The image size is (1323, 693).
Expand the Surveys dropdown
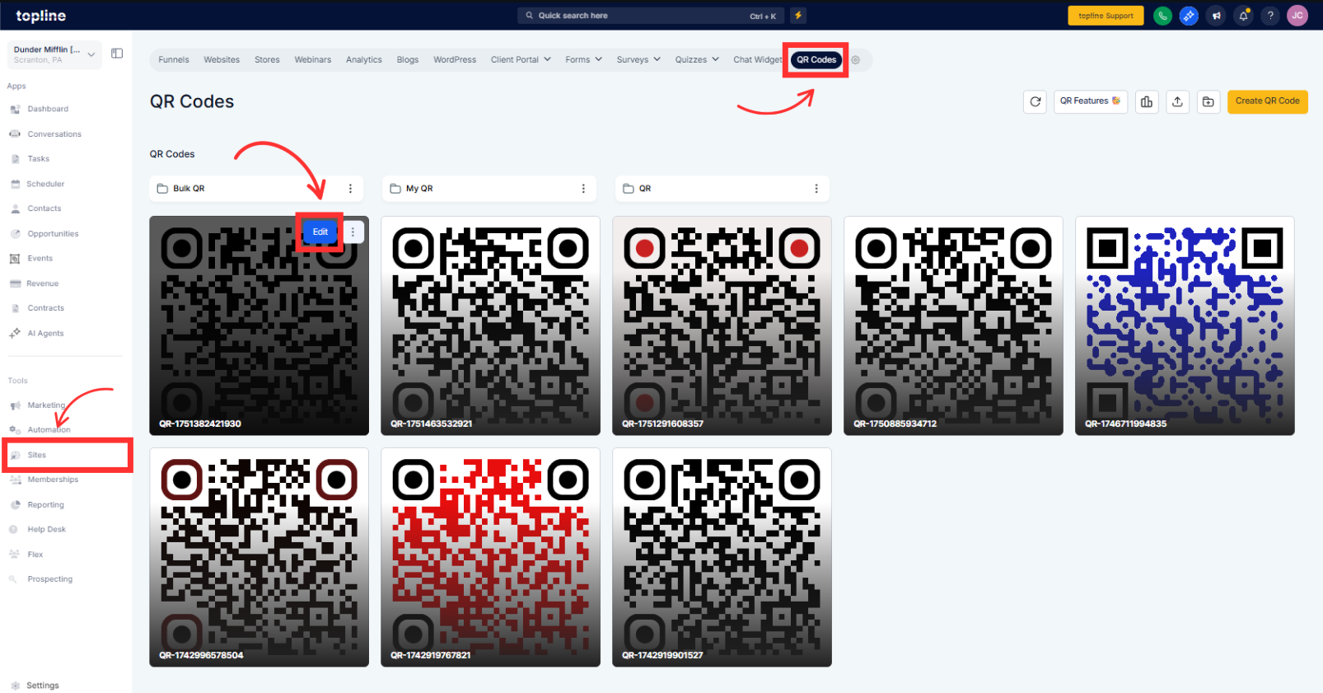point(638,60)
